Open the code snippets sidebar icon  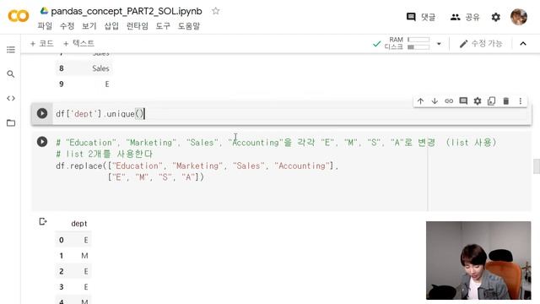coord(11,98)
